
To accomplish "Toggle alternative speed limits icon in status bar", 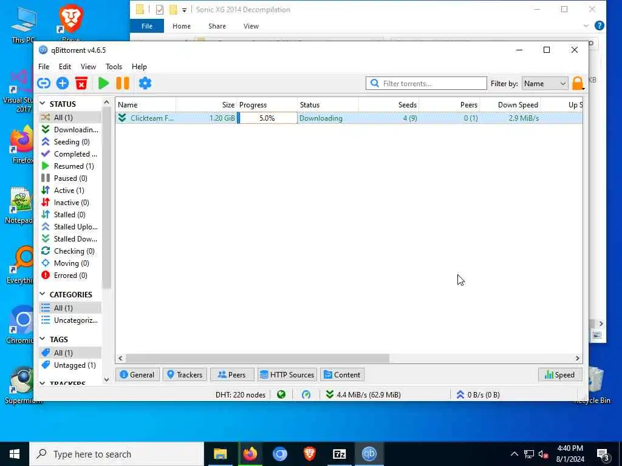I will (x=306, y=394).
